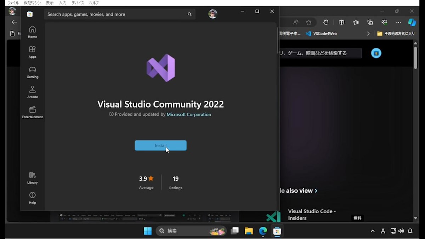Image resolution: width=425 pixels, height=239 pixels.
Task: Open the Windows Start button
Action: [148, 231]
